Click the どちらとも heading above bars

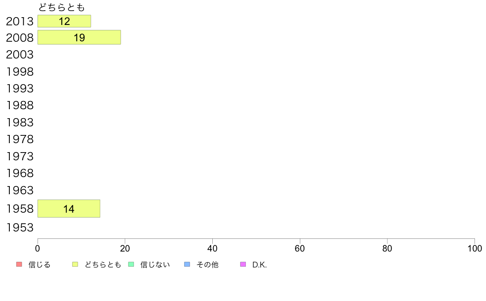click(x=61, y=7)
